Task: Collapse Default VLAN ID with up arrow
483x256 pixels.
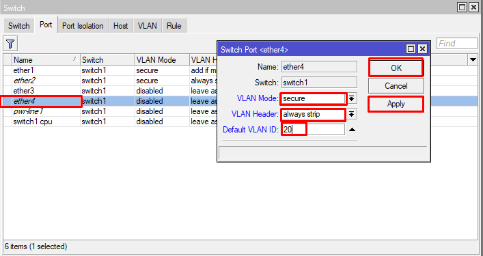Action: (x=352, y=130)
